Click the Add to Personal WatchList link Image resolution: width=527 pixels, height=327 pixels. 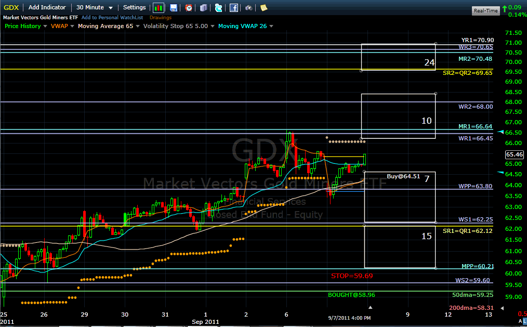point(112,18)
